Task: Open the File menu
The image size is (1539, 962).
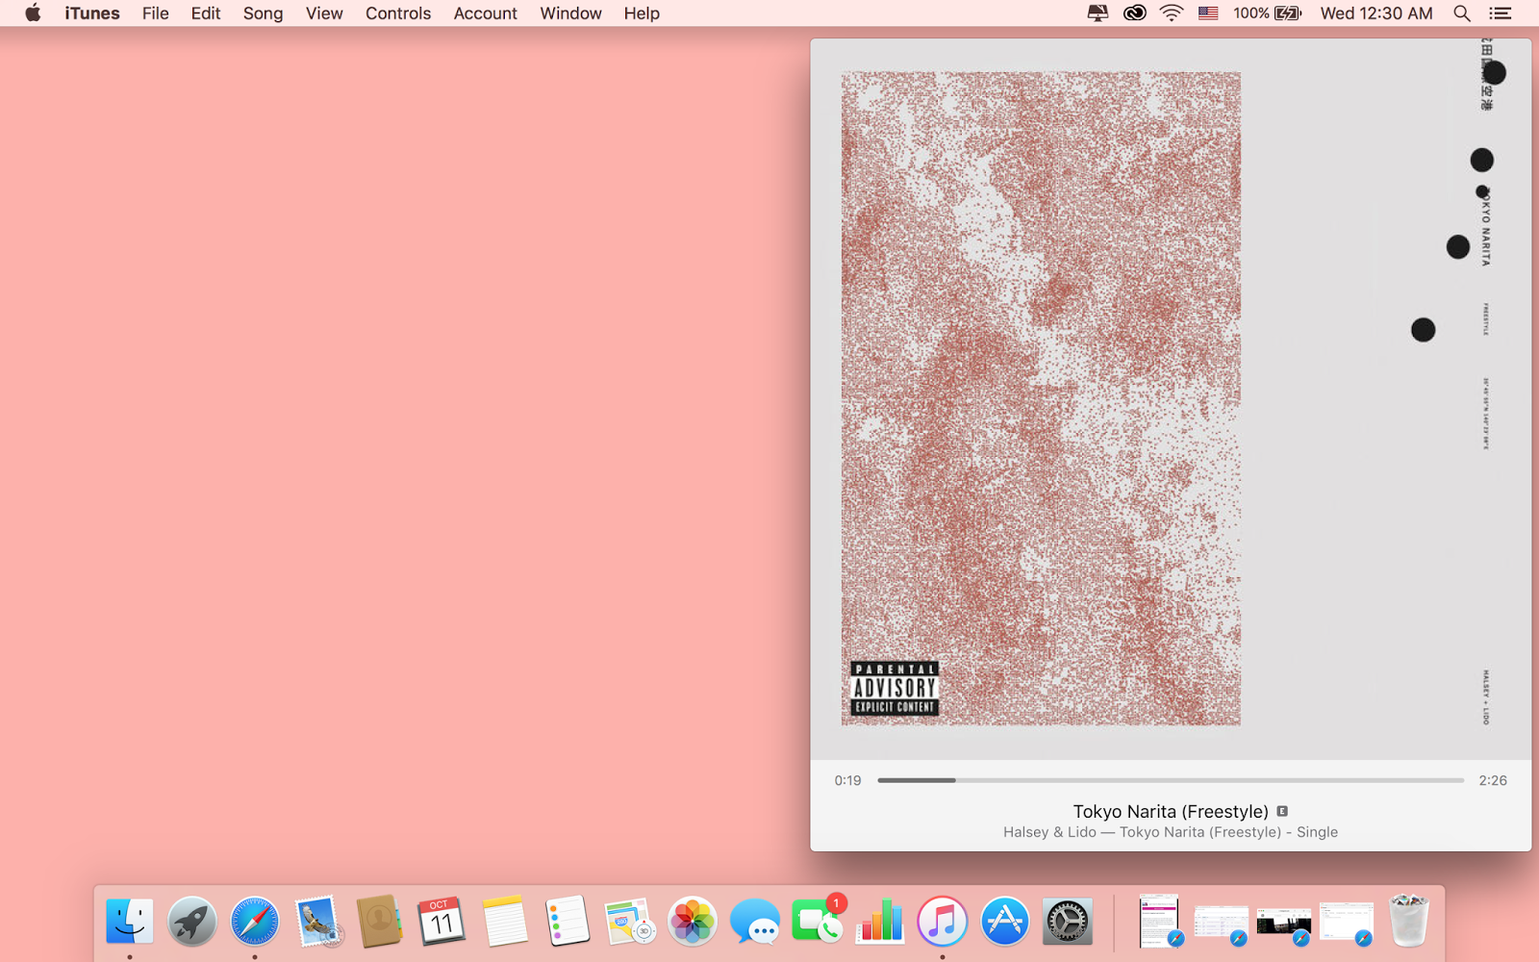Action: point(155,13)
